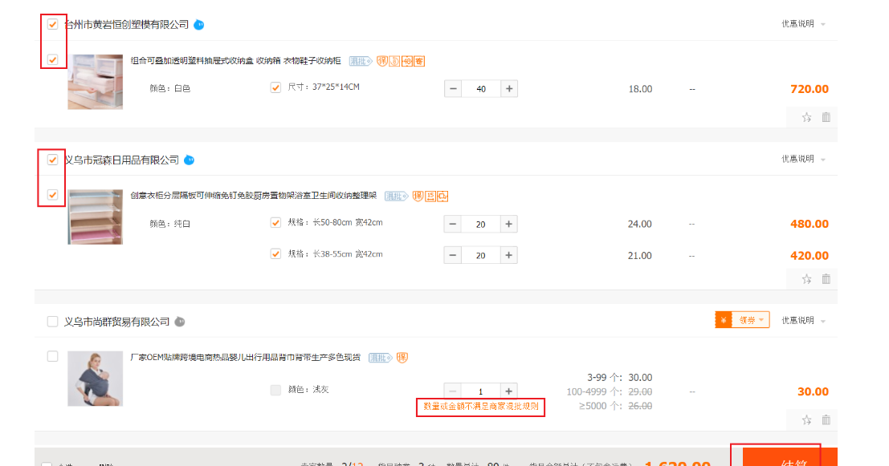Uncheck seller 台州市黄岩恒创塑模有限公司 checkbox
The height and width of the screenshot is (466, 889).
[53, 24]
